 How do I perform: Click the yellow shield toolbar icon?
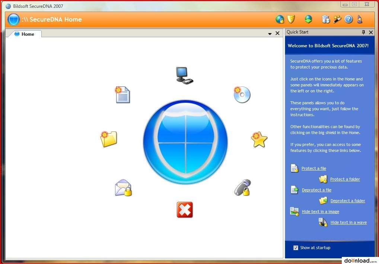pos(291,19)
